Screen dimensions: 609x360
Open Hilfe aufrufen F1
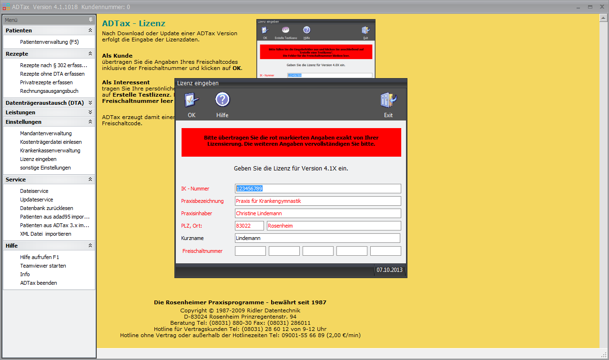[x=40, y=257]
